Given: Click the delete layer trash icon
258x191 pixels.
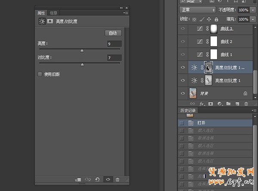Looking at the screenshot, I should click(246, 104).
